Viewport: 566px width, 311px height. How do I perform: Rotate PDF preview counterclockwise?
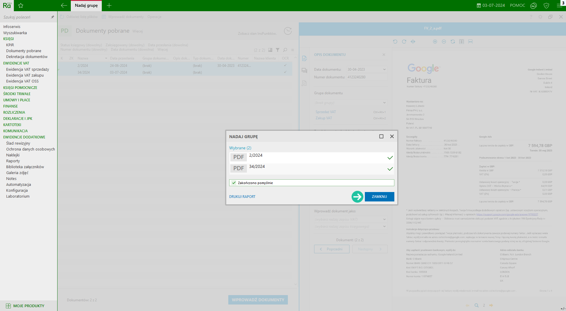coord(395,42)
